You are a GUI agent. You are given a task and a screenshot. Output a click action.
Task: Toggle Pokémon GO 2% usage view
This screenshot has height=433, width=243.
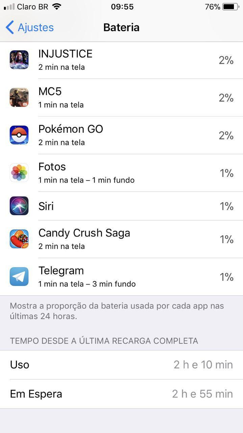point(226,135)
